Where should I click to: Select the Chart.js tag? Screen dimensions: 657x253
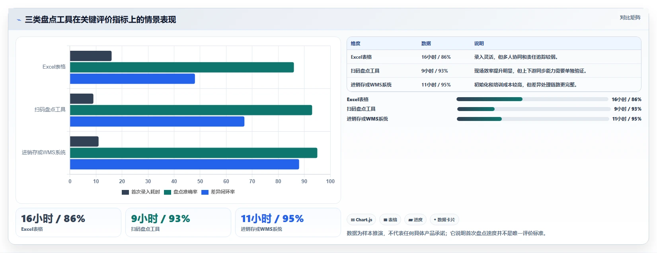tap(361, 220)
